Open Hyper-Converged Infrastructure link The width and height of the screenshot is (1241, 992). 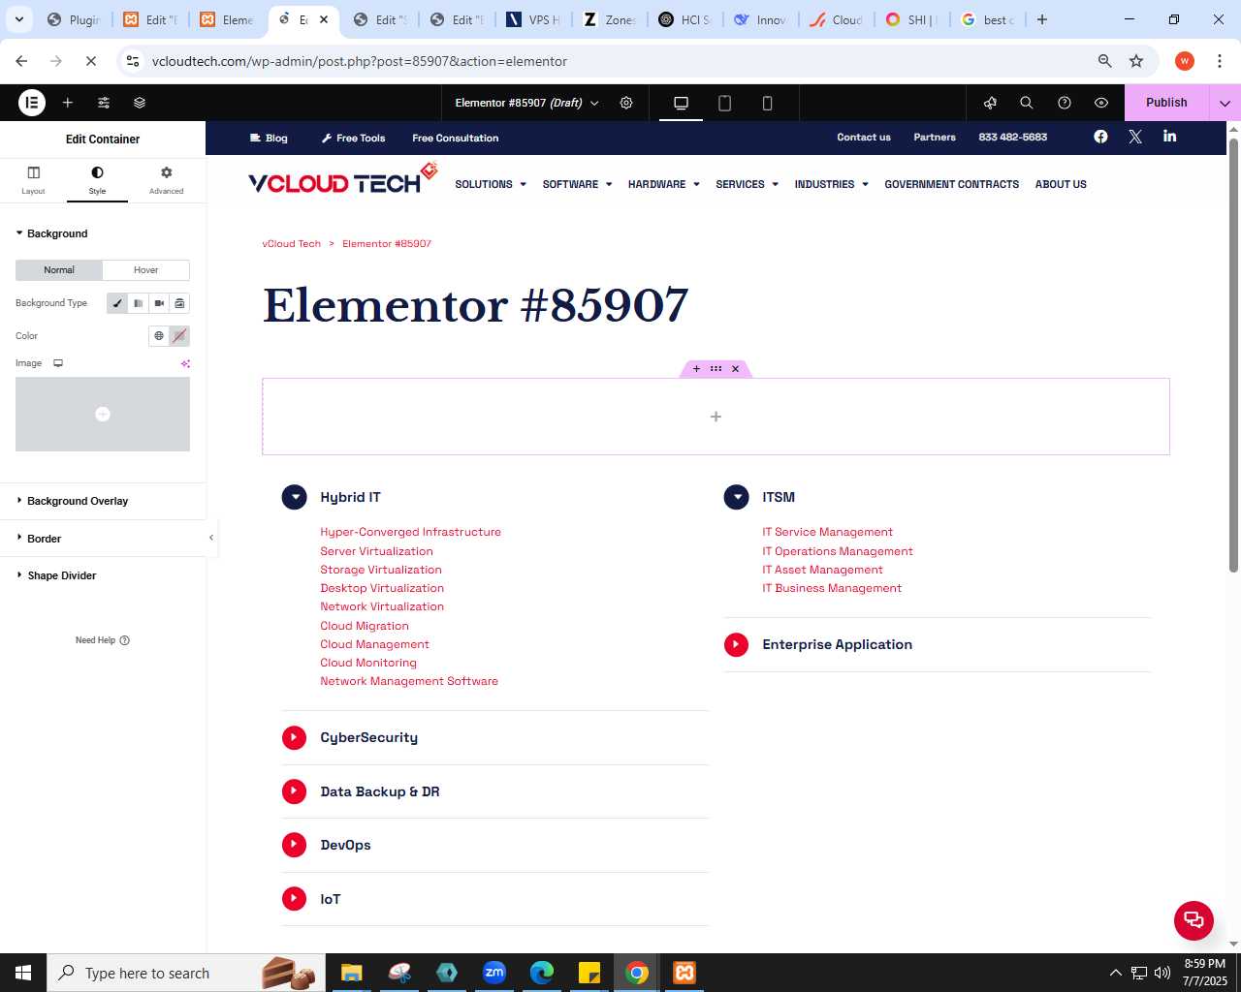(x=410, y=532)
